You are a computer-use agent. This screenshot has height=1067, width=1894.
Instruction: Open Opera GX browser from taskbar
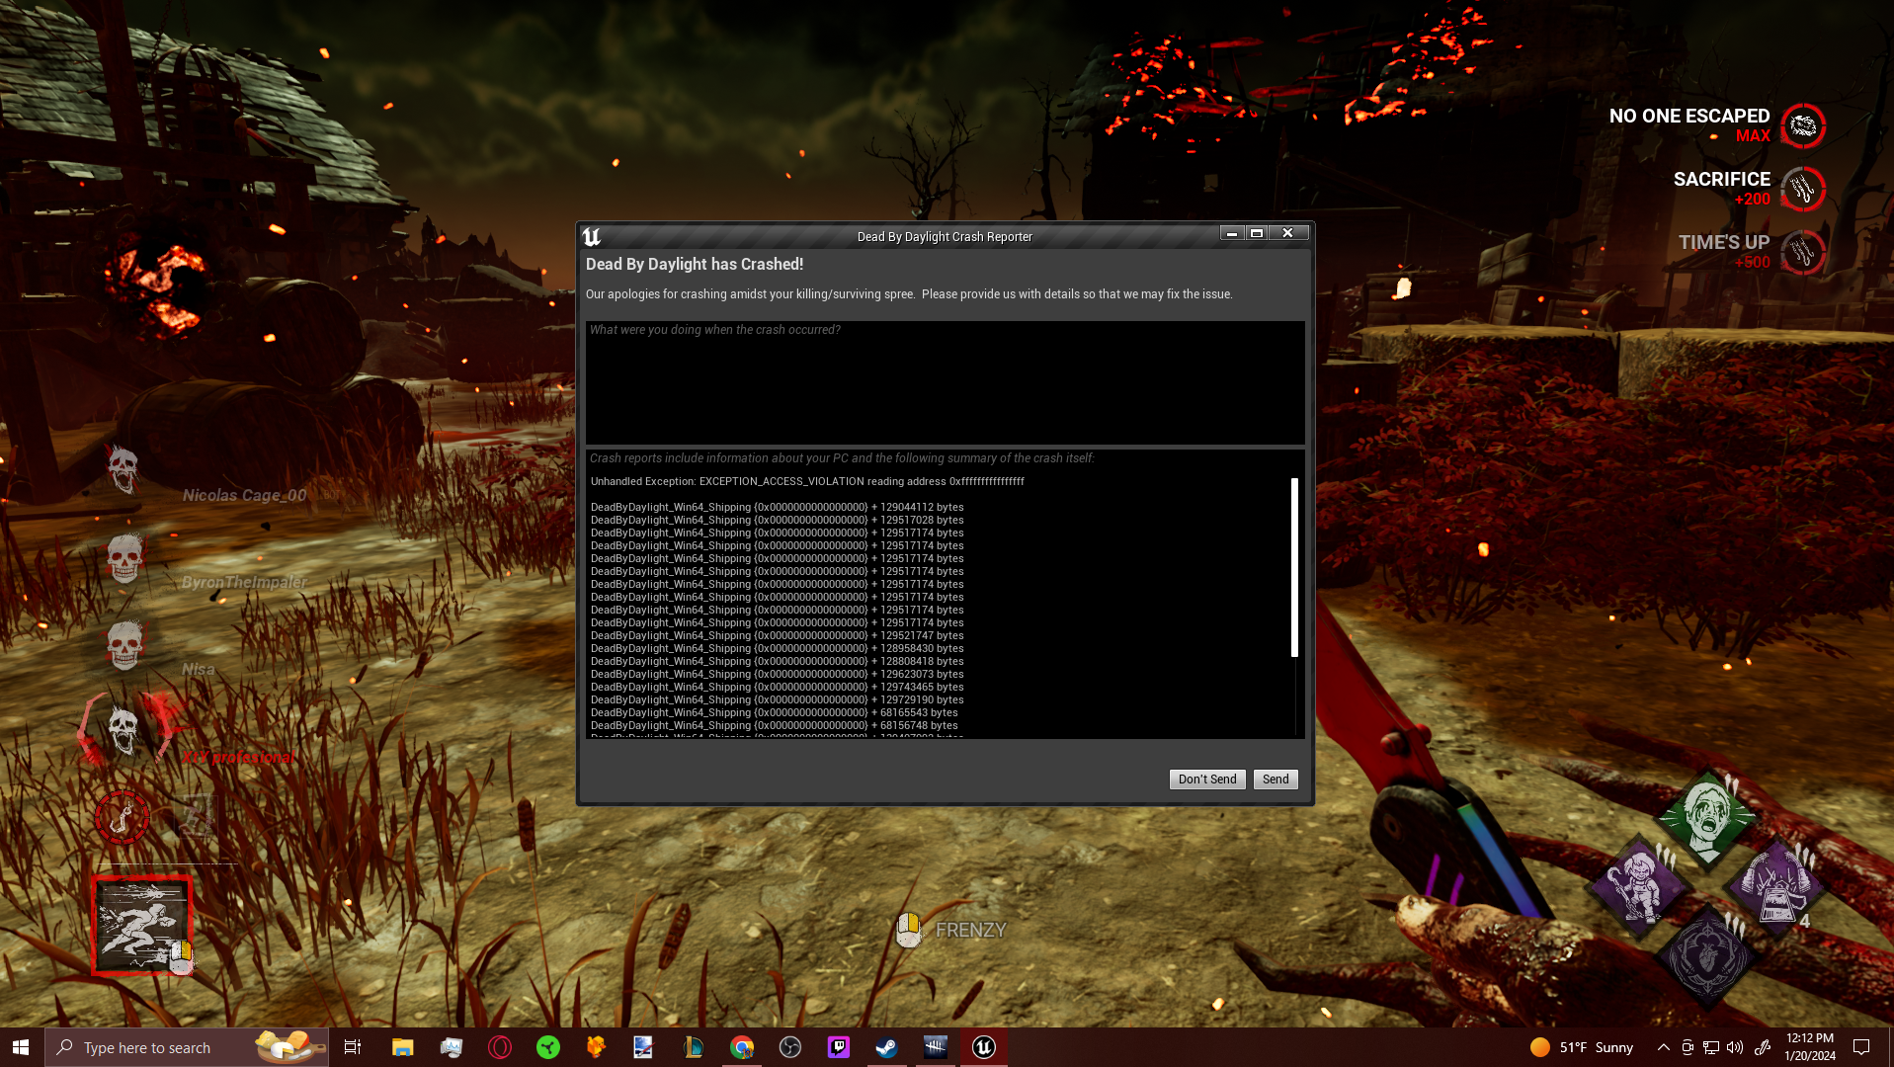pos(500,1047)
